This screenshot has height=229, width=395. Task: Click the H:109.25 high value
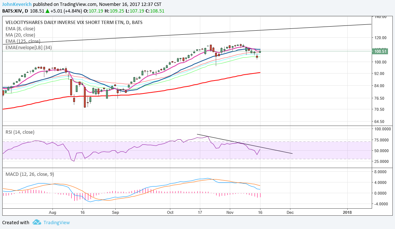click(x=114, y=11)
